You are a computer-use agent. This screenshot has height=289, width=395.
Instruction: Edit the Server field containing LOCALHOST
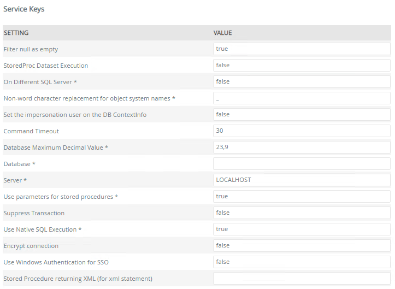(x=302, y=180)
